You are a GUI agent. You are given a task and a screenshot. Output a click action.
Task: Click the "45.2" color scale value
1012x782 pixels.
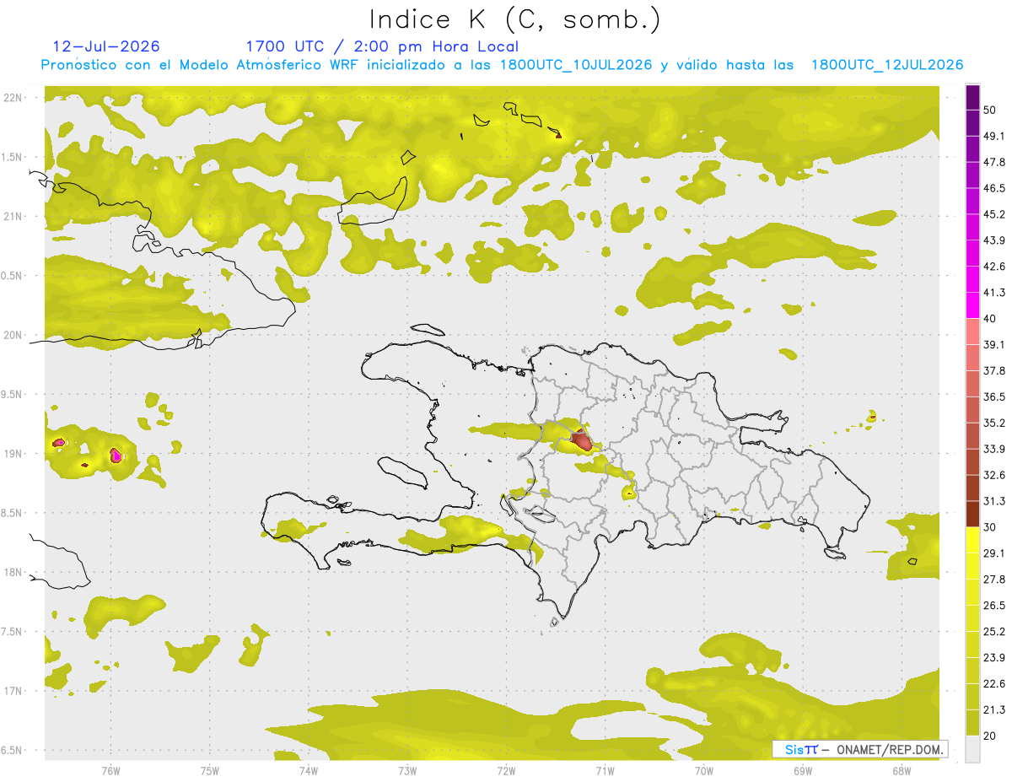pos(994,214)
